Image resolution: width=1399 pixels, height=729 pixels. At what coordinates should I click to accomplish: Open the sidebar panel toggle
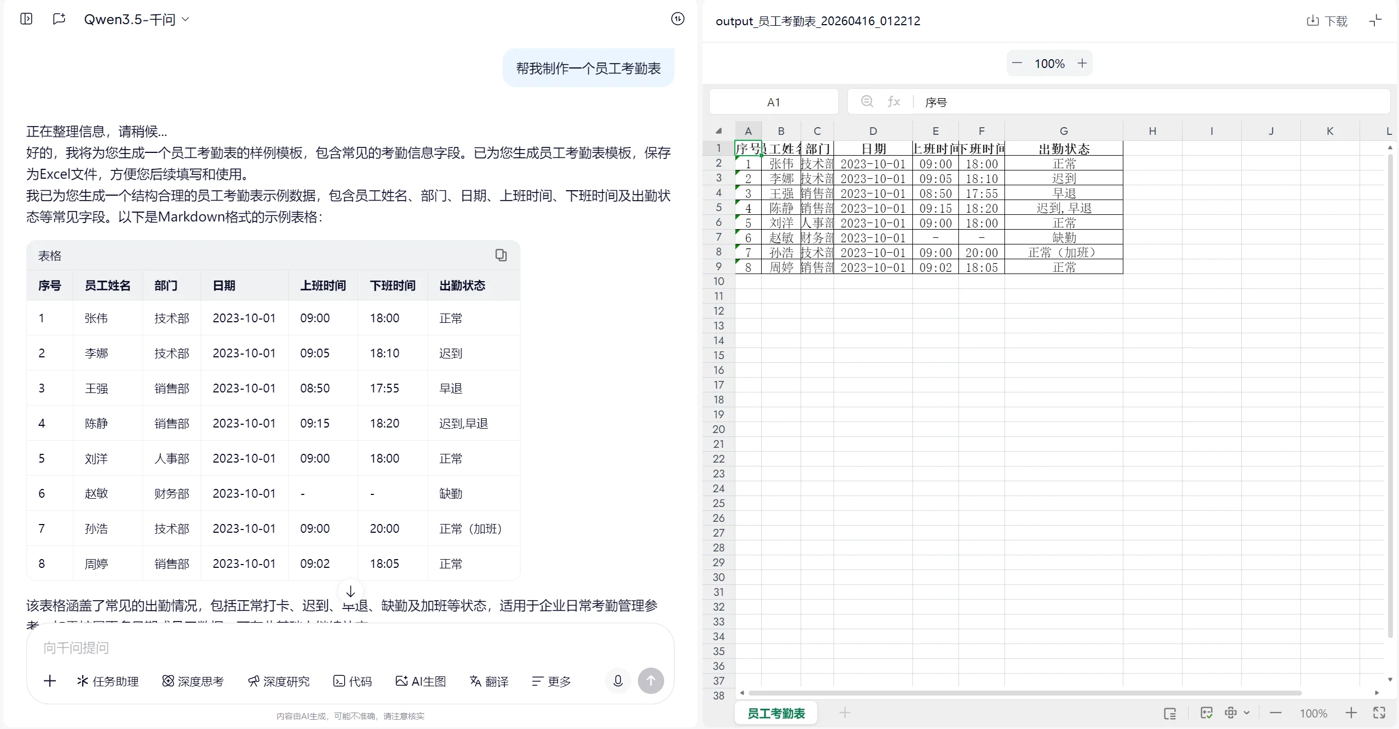(25, 19)
